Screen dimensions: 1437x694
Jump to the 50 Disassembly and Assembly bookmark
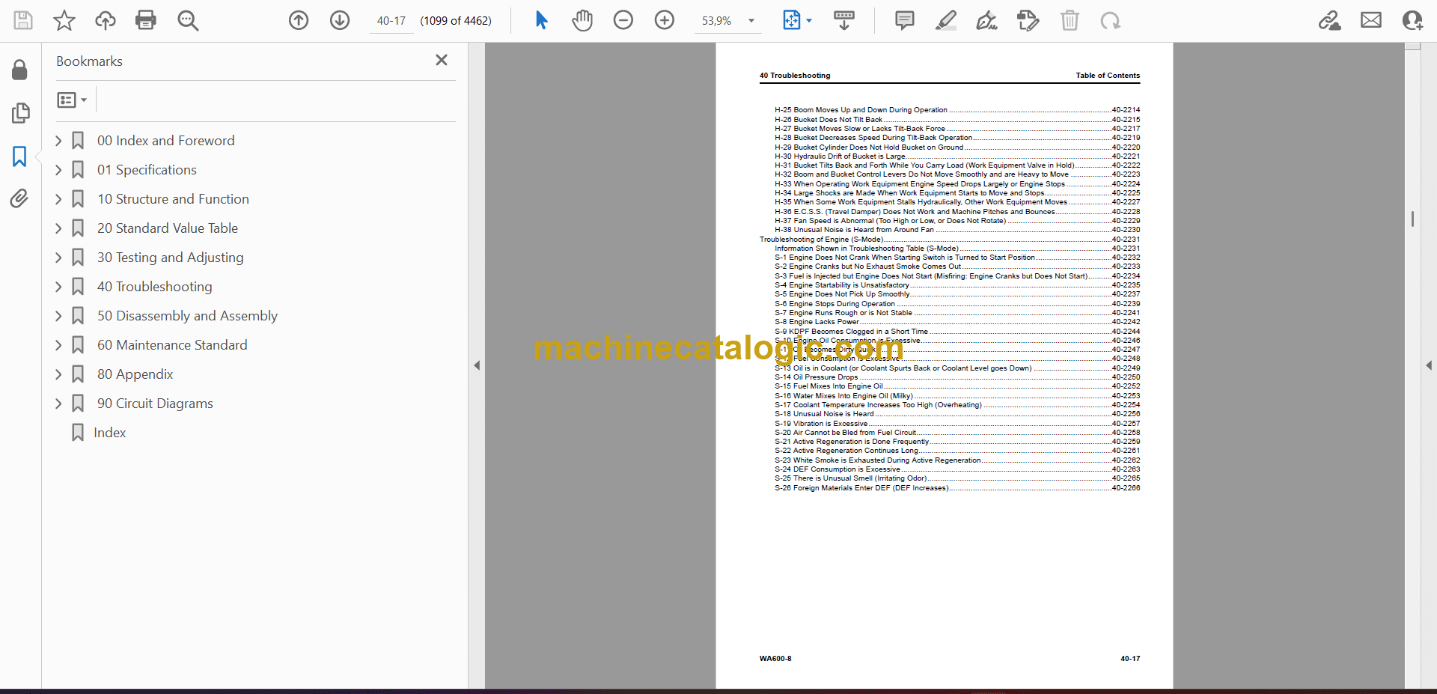(x=187, y=316)
